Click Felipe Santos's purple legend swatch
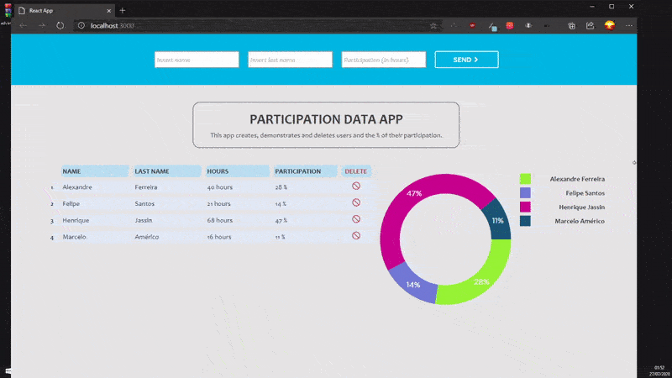This screenshot has width=672, height=378. 525,193
